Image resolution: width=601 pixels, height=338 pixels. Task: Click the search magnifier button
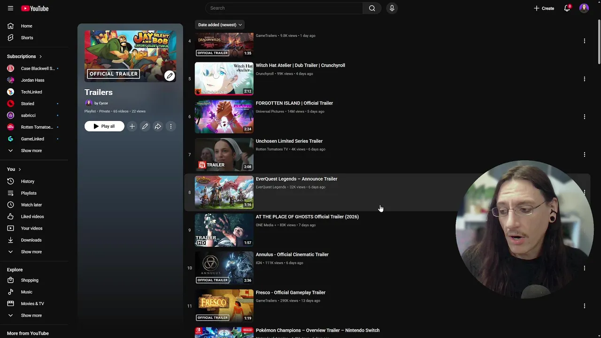[x=372, y=8]
